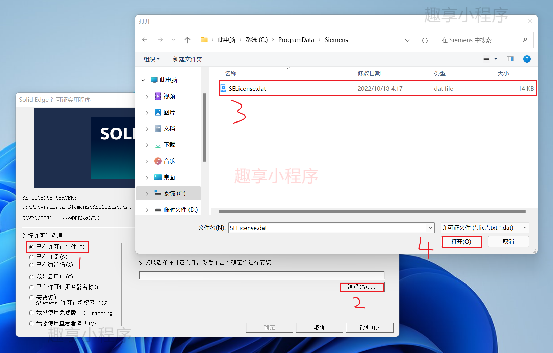Image resolution: width=553 pixels, height=353 pixels.
Task: Click the 浏览(B)... button
Action: coord(362,287)
